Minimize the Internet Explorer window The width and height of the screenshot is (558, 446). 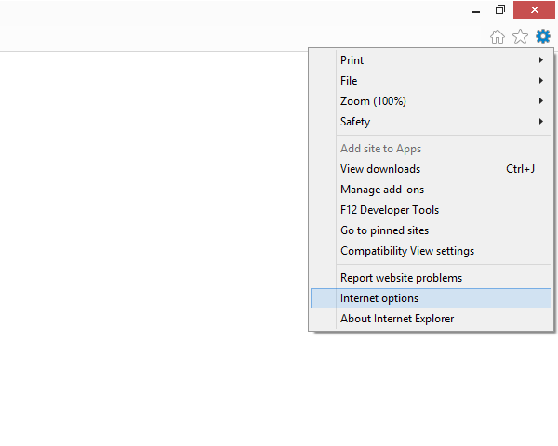tap(473, 10)
